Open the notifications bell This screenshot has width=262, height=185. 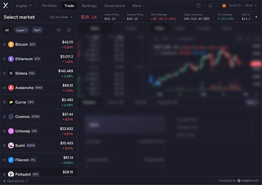[210, 6]
